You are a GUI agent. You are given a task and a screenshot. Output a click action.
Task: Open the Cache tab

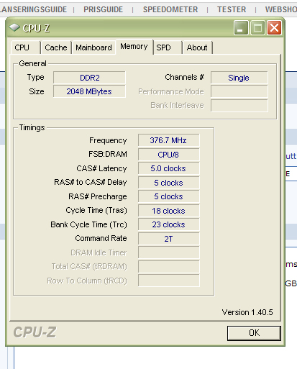(56, 47)
